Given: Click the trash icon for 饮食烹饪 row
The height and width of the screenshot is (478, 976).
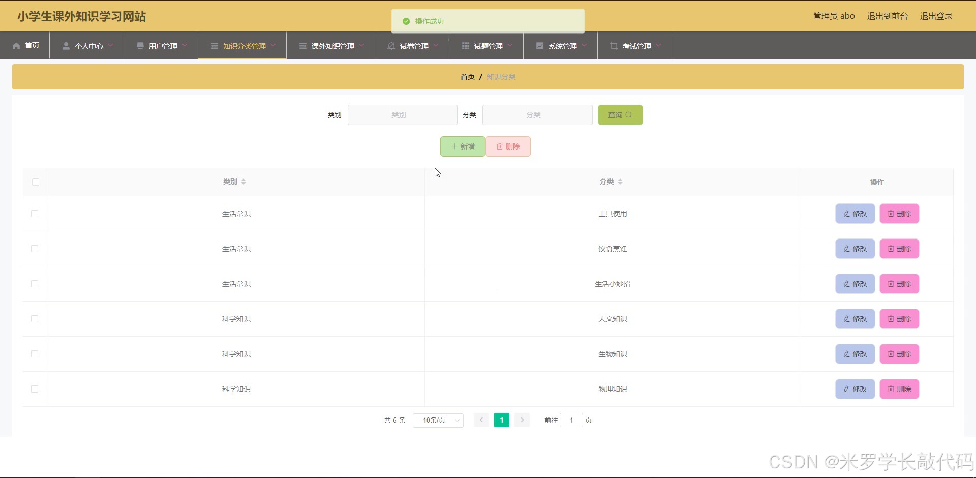Looking at the screenshot, I should pos(891,249).
